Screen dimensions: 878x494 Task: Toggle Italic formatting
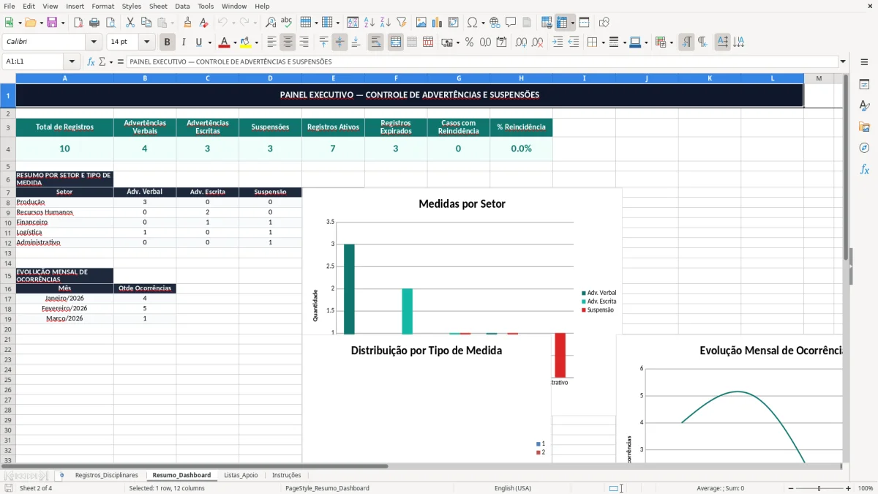(x=183, y=42)
